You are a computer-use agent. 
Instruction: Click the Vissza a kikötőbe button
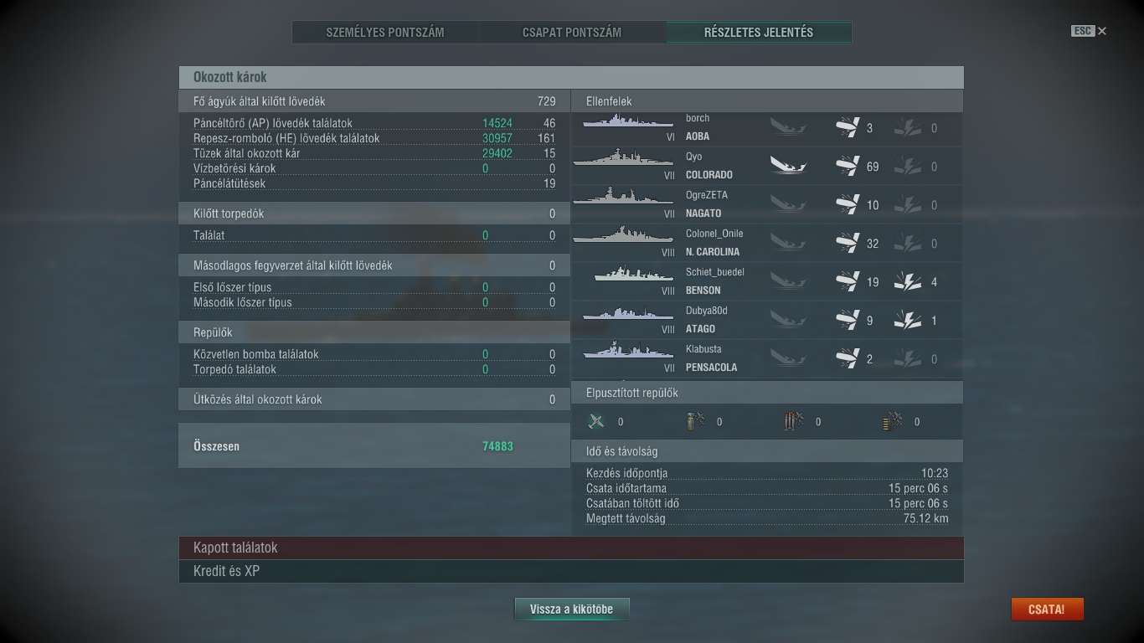pyautogui.click(x=571, y=610)
